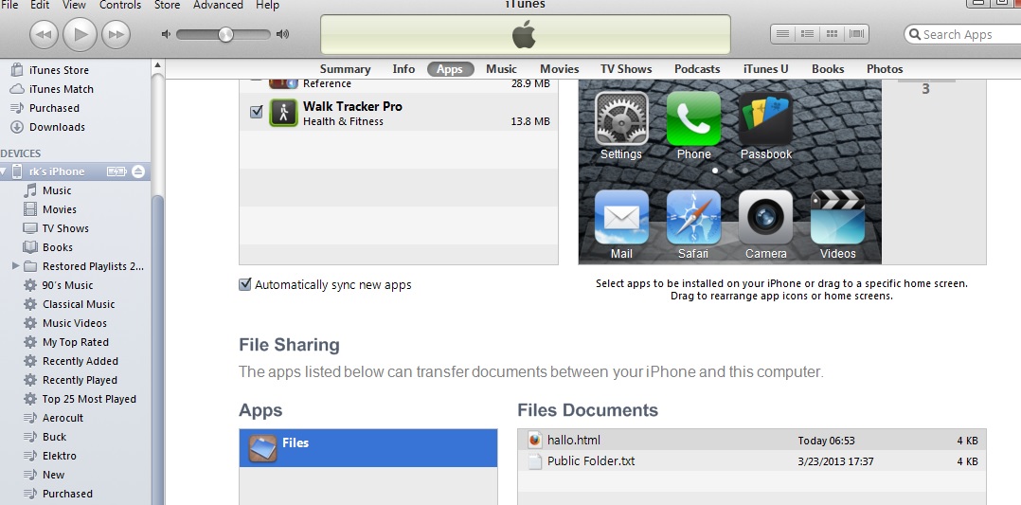Switch to the Books tab
The width and height of the screenshot is (1021, 505).
click(828, 69)
